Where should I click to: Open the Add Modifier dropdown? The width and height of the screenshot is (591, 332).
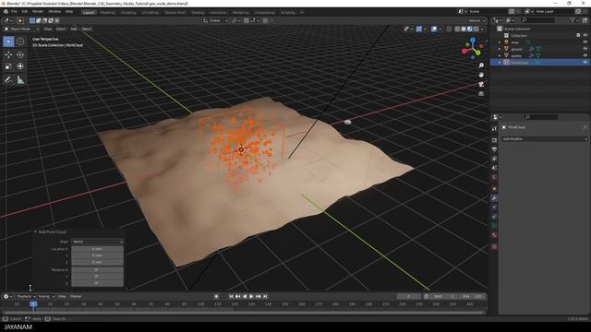(544, 139)
